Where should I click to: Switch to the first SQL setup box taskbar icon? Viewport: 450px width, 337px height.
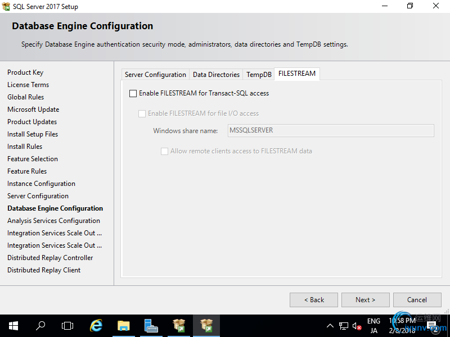(x=179, y=326)
